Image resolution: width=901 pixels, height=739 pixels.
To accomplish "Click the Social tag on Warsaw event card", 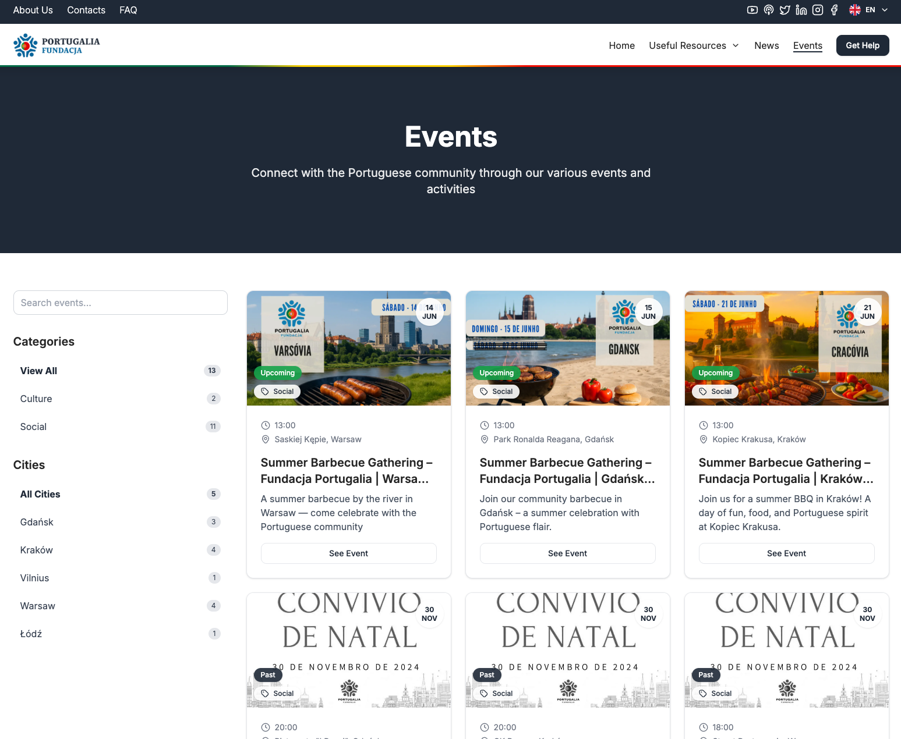I will (277, 392).
